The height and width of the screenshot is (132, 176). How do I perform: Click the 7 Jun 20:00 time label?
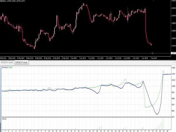click(x=153, y=58)
